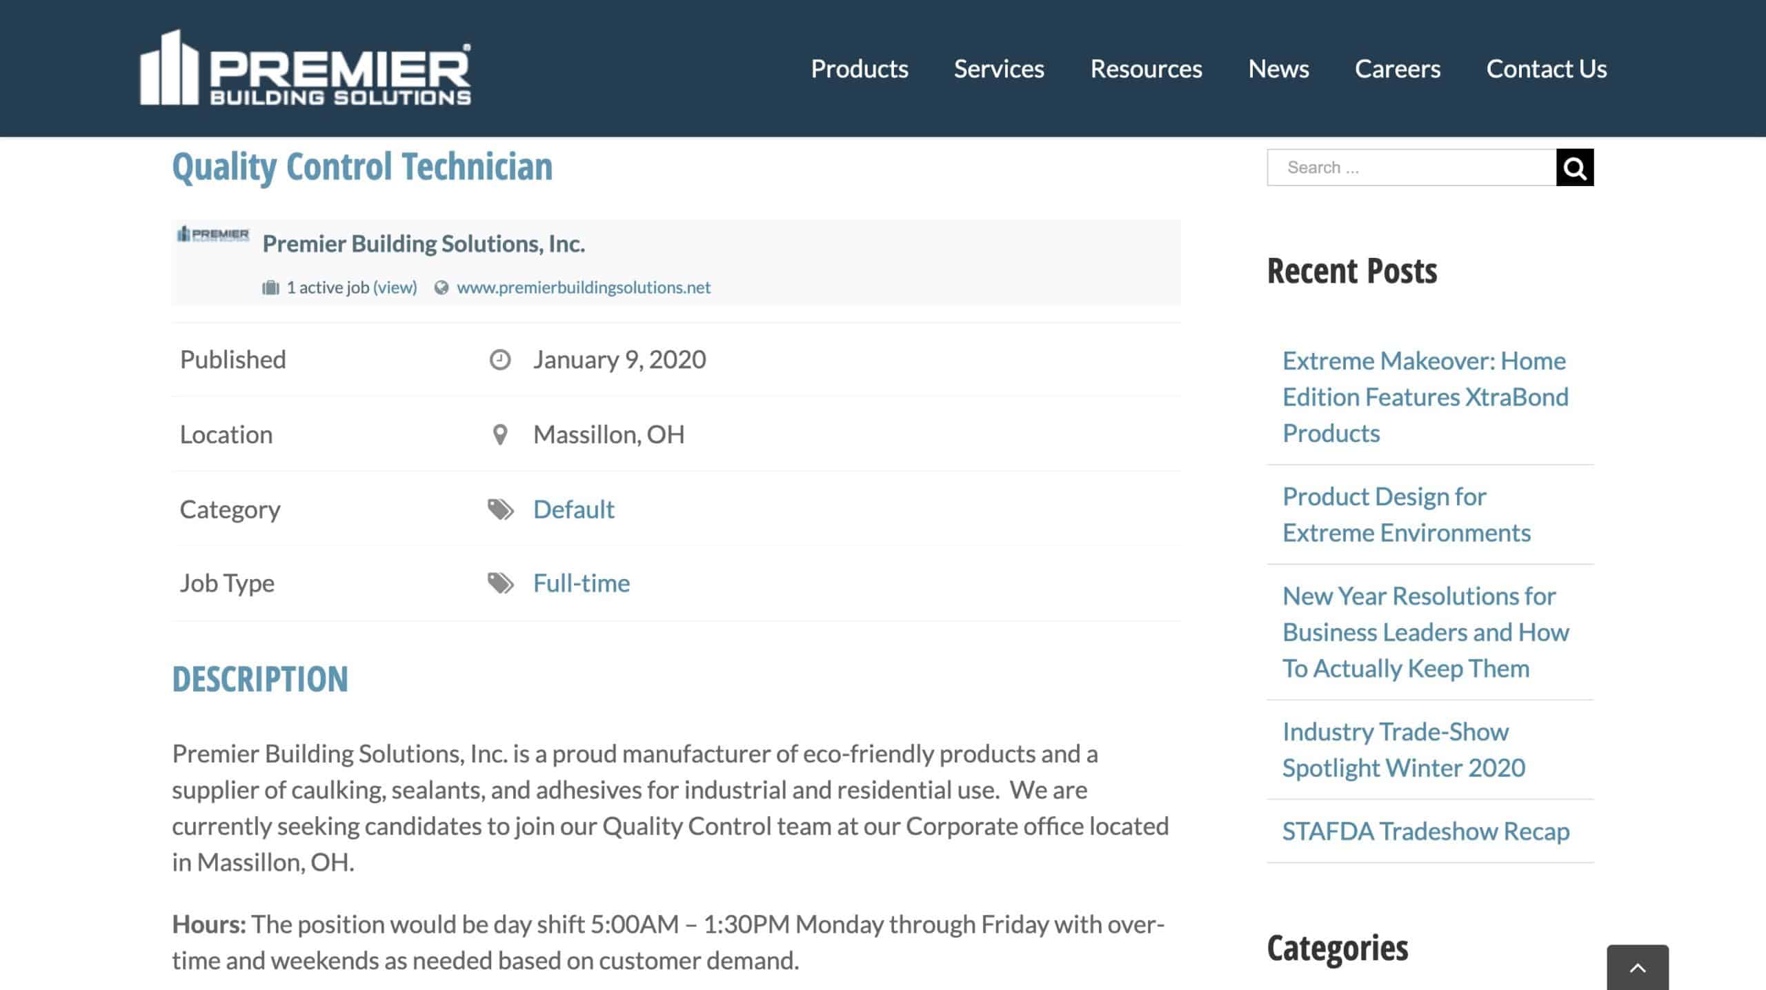Click the search magnifier button

[1574, 168]
